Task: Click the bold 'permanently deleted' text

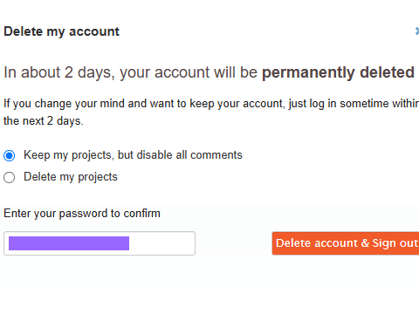Action: [338, 72]
